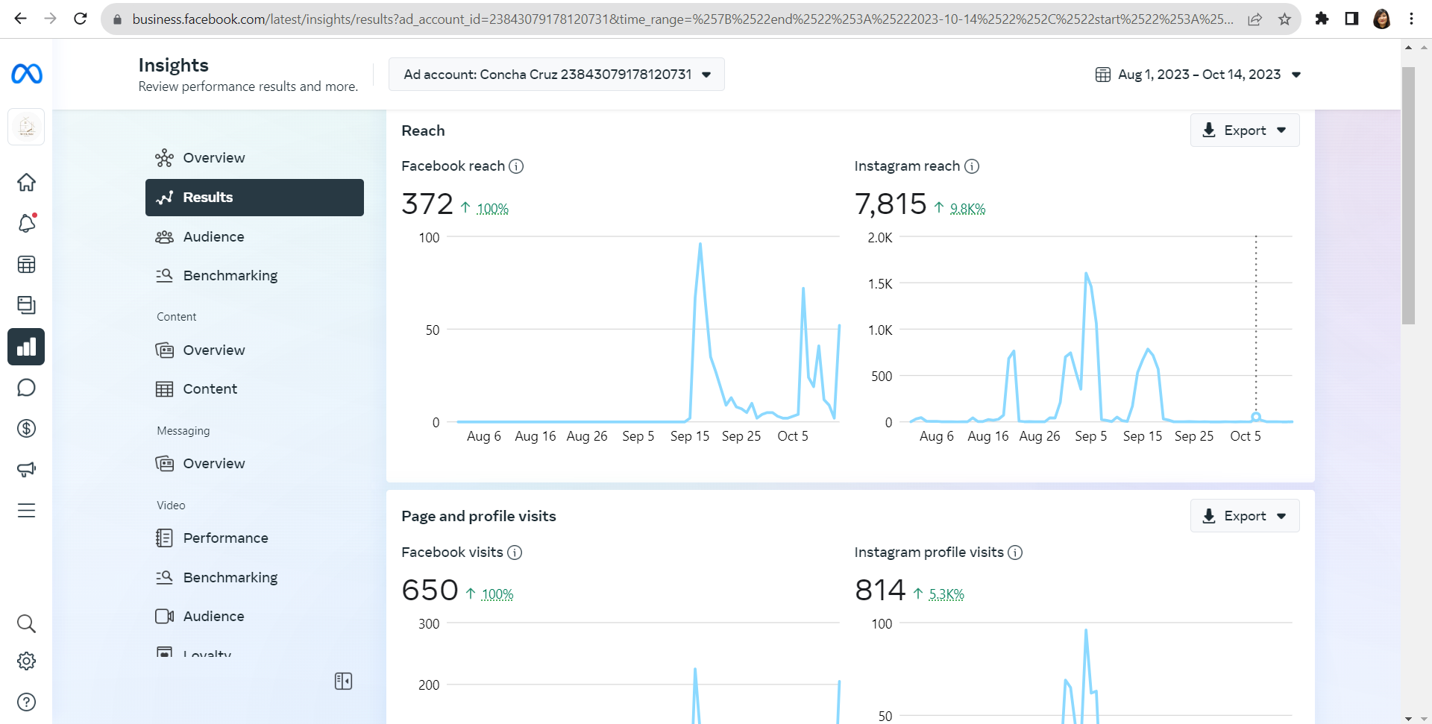Bookmark this page with star icon
This screenshot has width=1432, height=724.
pos(1284,19)
